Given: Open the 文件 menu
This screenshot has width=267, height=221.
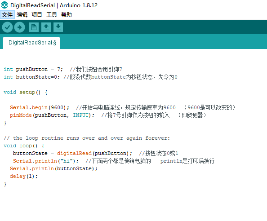Looking at the screenshot, I should pyautogui.click(x=7, y=15).
